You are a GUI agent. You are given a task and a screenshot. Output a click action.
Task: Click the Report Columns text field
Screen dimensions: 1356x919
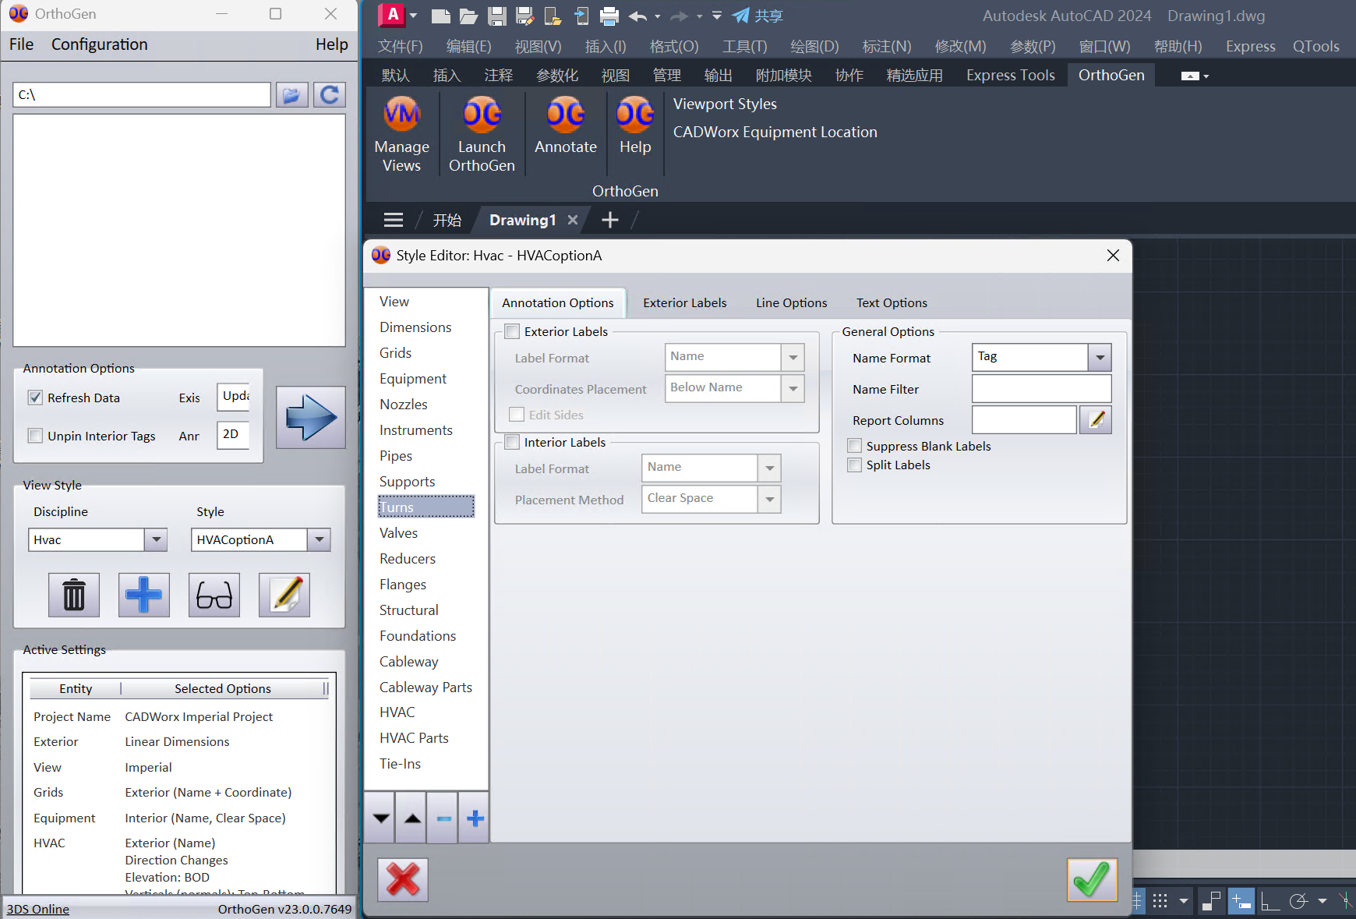click(x=1024, y=419)
